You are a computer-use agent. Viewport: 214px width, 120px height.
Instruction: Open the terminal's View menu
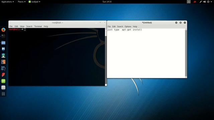[22, 26]
